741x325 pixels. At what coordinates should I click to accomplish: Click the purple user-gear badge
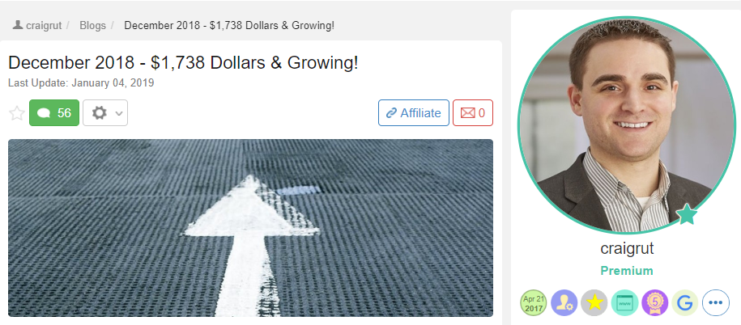click(564, 303)
